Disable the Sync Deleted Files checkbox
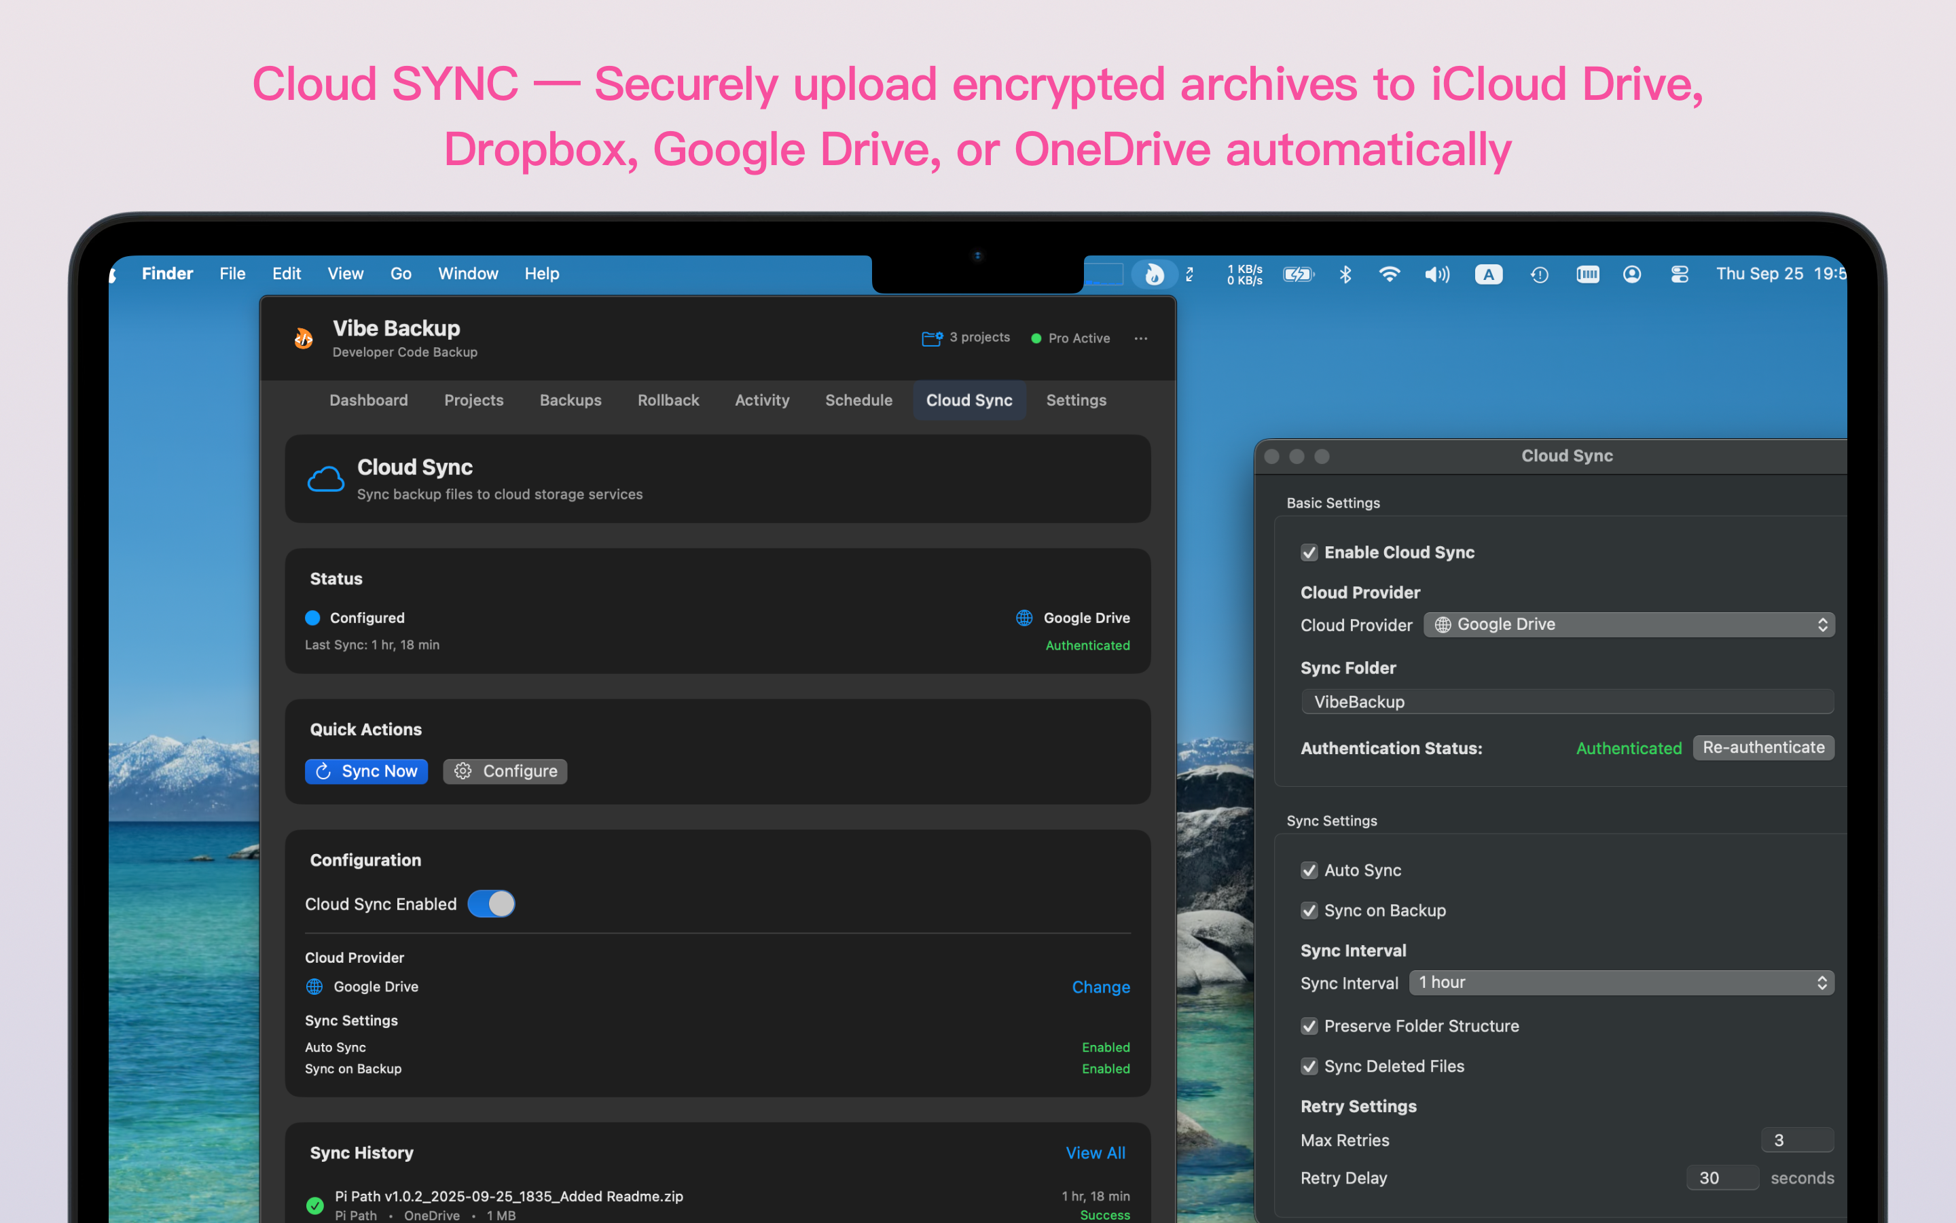 1309,1066
